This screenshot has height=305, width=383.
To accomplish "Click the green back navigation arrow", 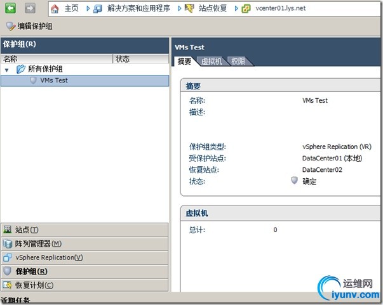I will coord(10,8).
